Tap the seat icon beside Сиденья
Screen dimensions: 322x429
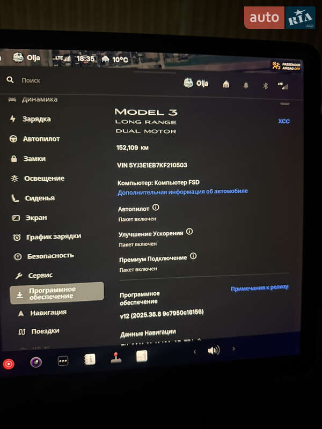click(15, 198)
